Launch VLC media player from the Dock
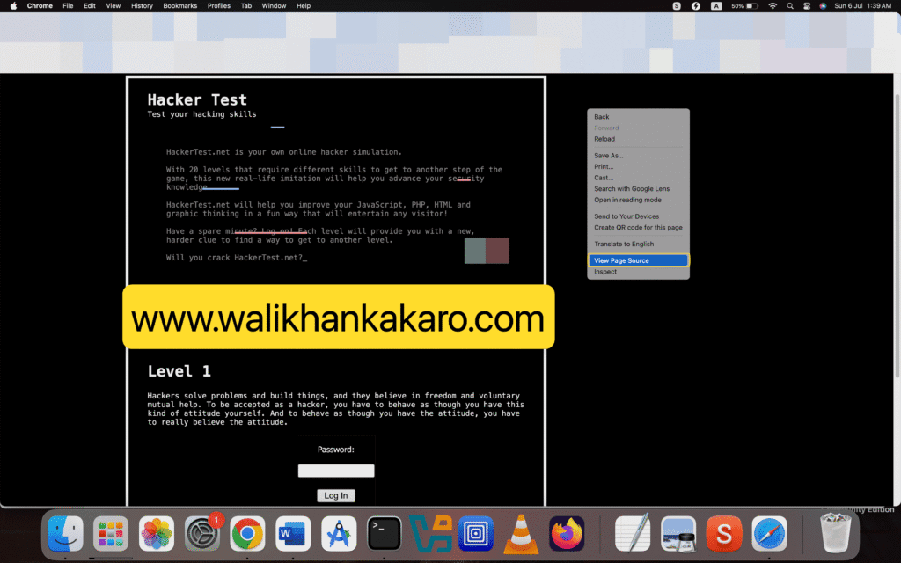901x563 pixels. [521, 533]
